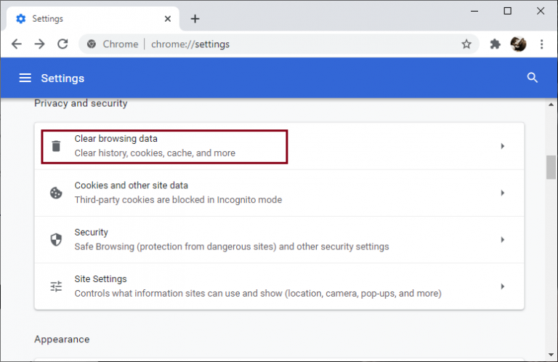
Task: Bookmark this page with the star icon
Action: pos(466,44)
